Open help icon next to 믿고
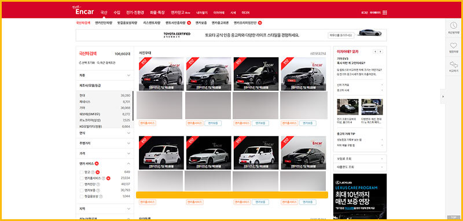 [93, 172]
